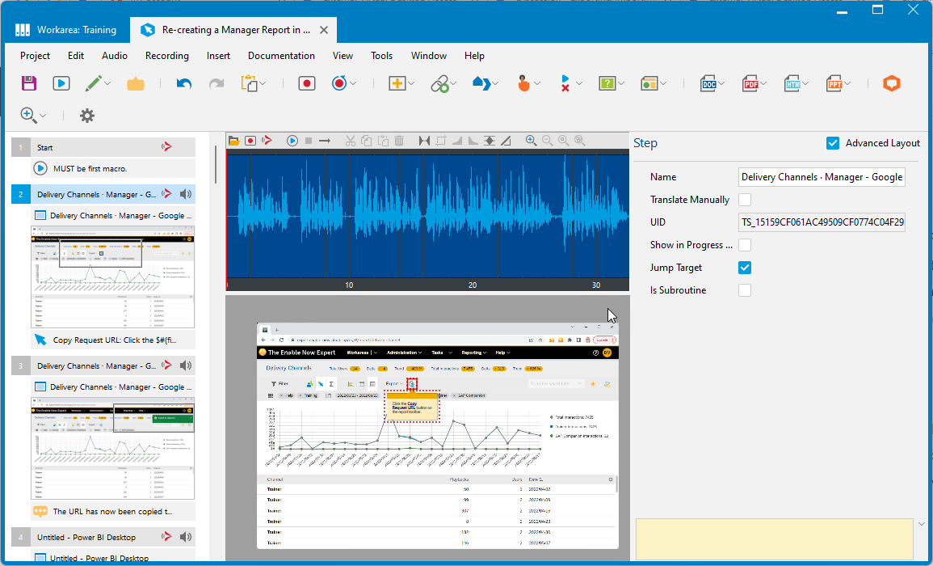This screenshot has height=566, width=933.
Task: Open an audio file with the folder icon
Action: click(x=233, y=141)
